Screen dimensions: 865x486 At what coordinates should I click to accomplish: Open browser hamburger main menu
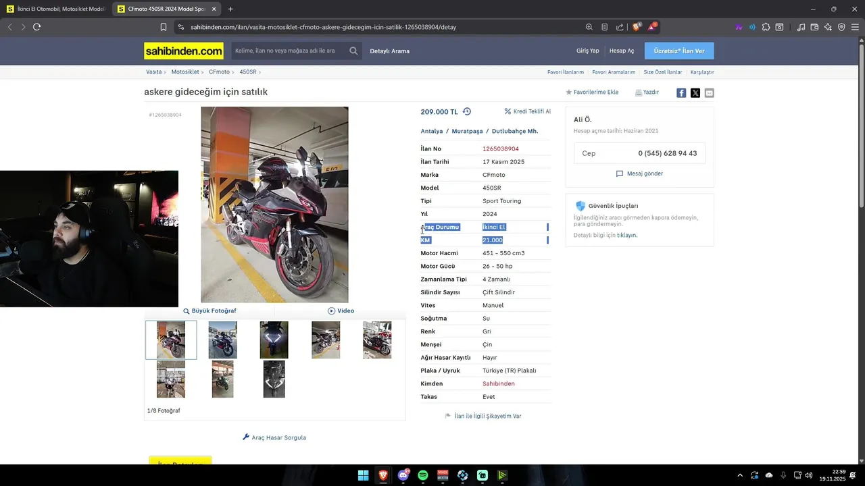tap(855, 27)
